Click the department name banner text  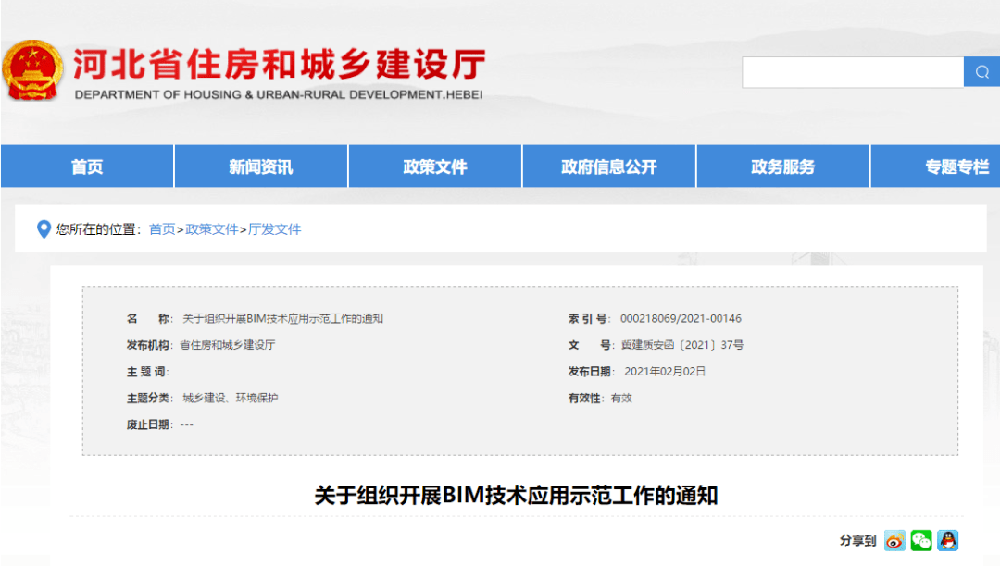click(278, 67)
